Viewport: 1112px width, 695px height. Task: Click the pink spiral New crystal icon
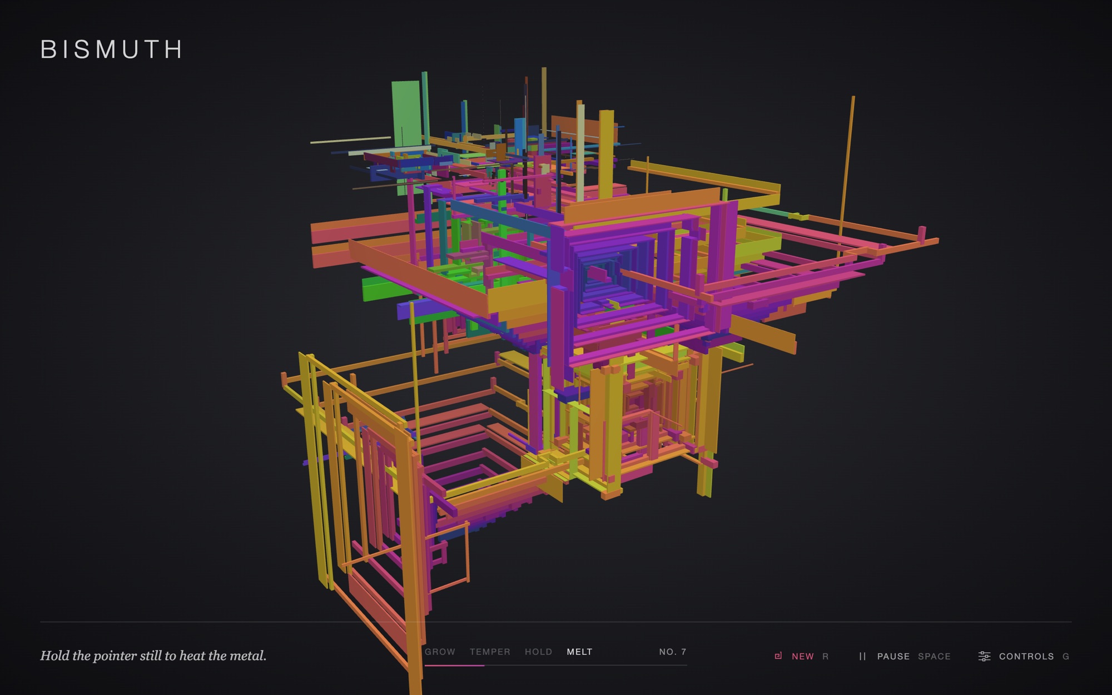tap(778, 656)
